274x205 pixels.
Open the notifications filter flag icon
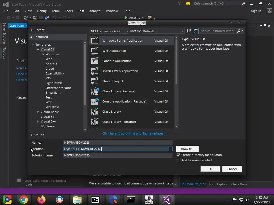pos(179,3)
